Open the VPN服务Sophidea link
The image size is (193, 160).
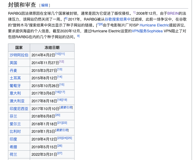pos(147,31)
